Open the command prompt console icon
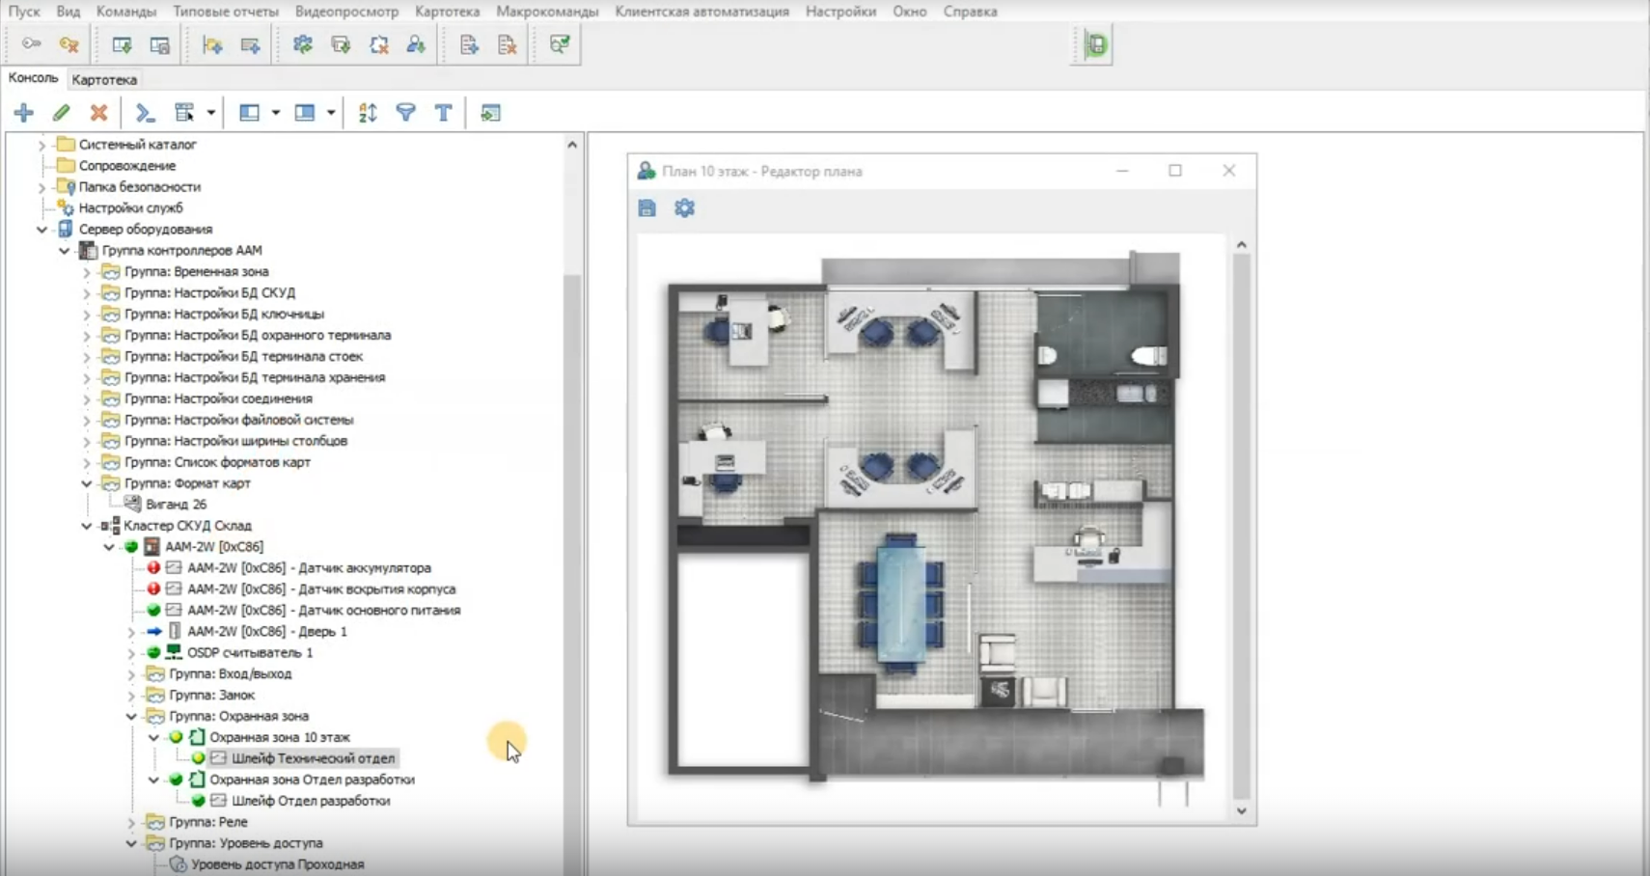The width and height of the screenshot is (1650, 876). [x=146, y=113]
